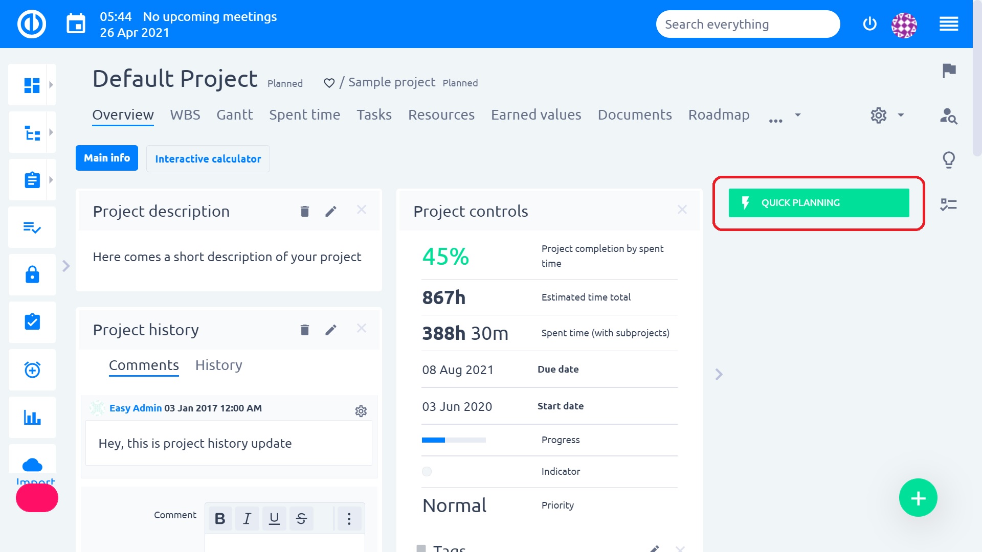Viewport: 982px width, 552px height.
Task: Switch to the Gantt tab
Action: pos(234,114)
